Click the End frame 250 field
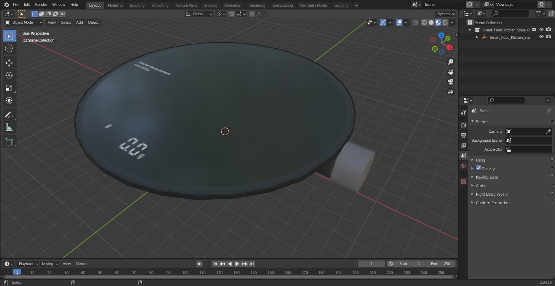 coord(441,264)
